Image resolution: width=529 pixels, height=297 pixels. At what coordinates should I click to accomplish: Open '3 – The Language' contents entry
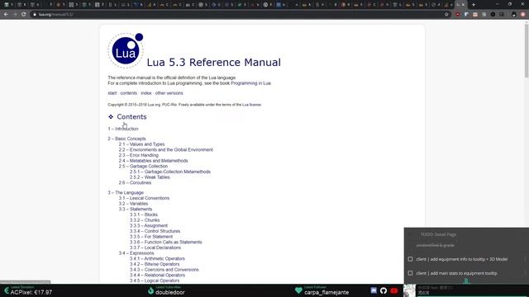(x=126, y=192)
